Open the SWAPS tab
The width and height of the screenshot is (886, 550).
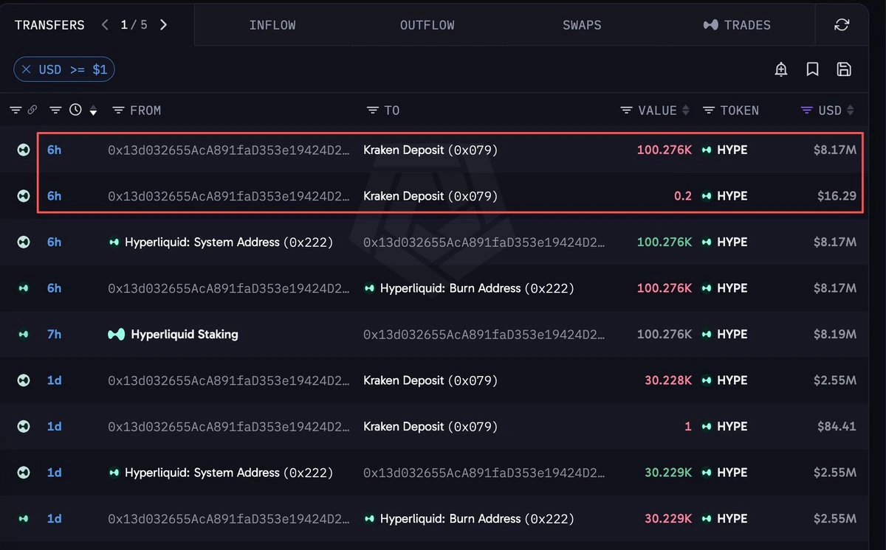click(582, 25)
